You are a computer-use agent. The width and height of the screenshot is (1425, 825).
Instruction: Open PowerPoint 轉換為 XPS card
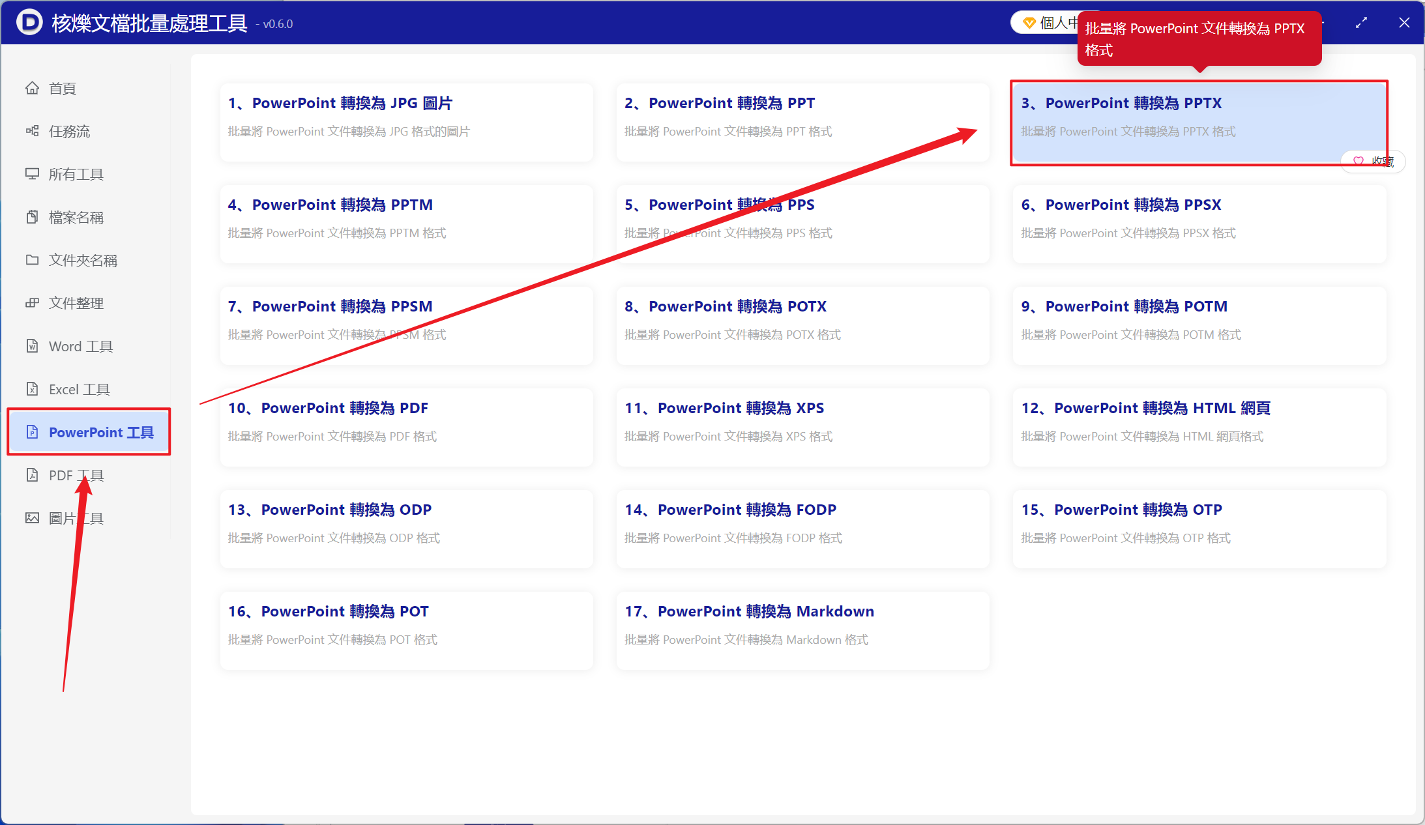(803, 427)
